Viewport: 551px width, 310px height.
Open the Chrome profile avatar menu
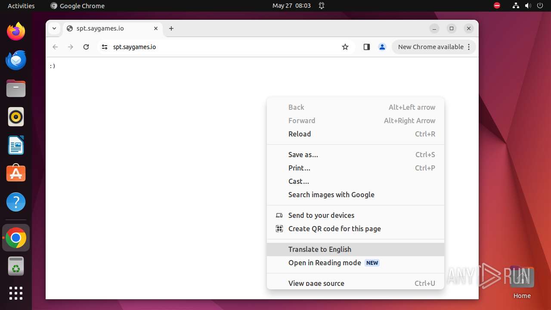pyautogui.click(x=382, y=47)
